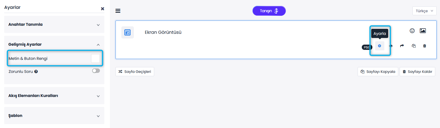440x128 pixels.
Task: Close the Ayarlar panel
Action: (x=102, y=9)
